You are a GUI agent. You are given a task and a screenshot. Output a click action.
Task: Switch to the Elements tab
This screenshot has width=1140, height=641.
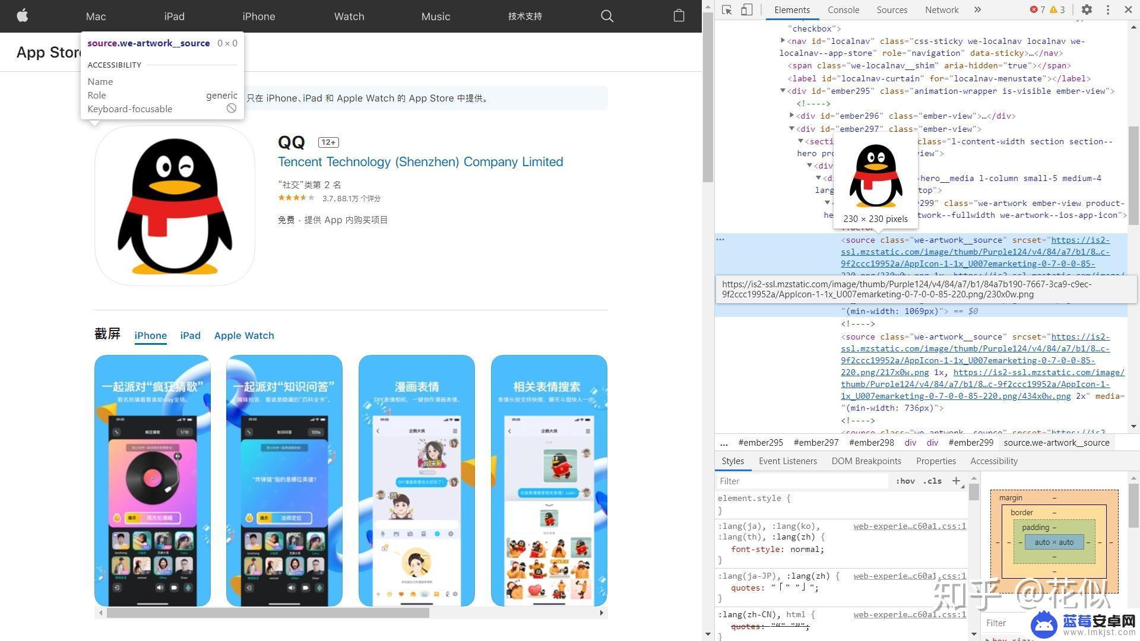tap(791, 9)
